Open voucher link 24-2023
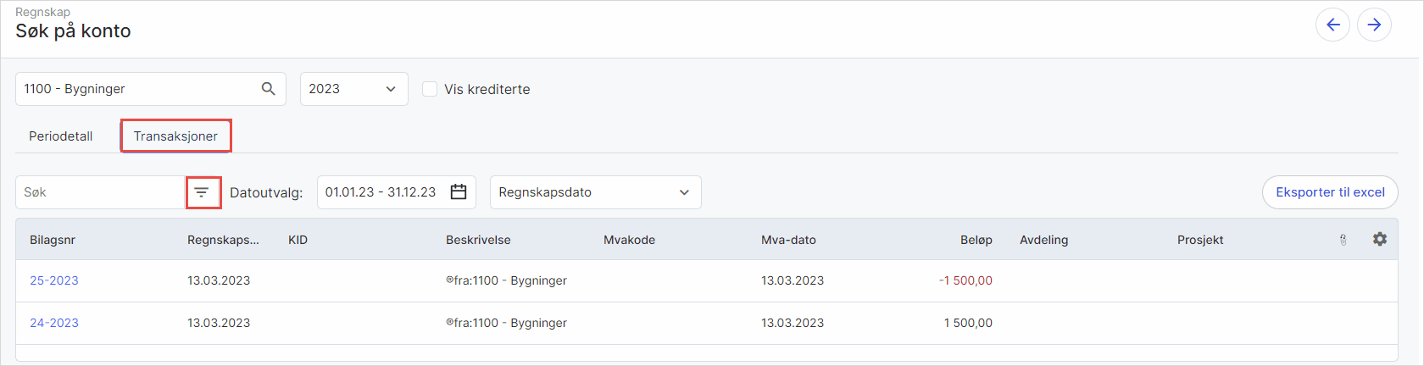 54,323
